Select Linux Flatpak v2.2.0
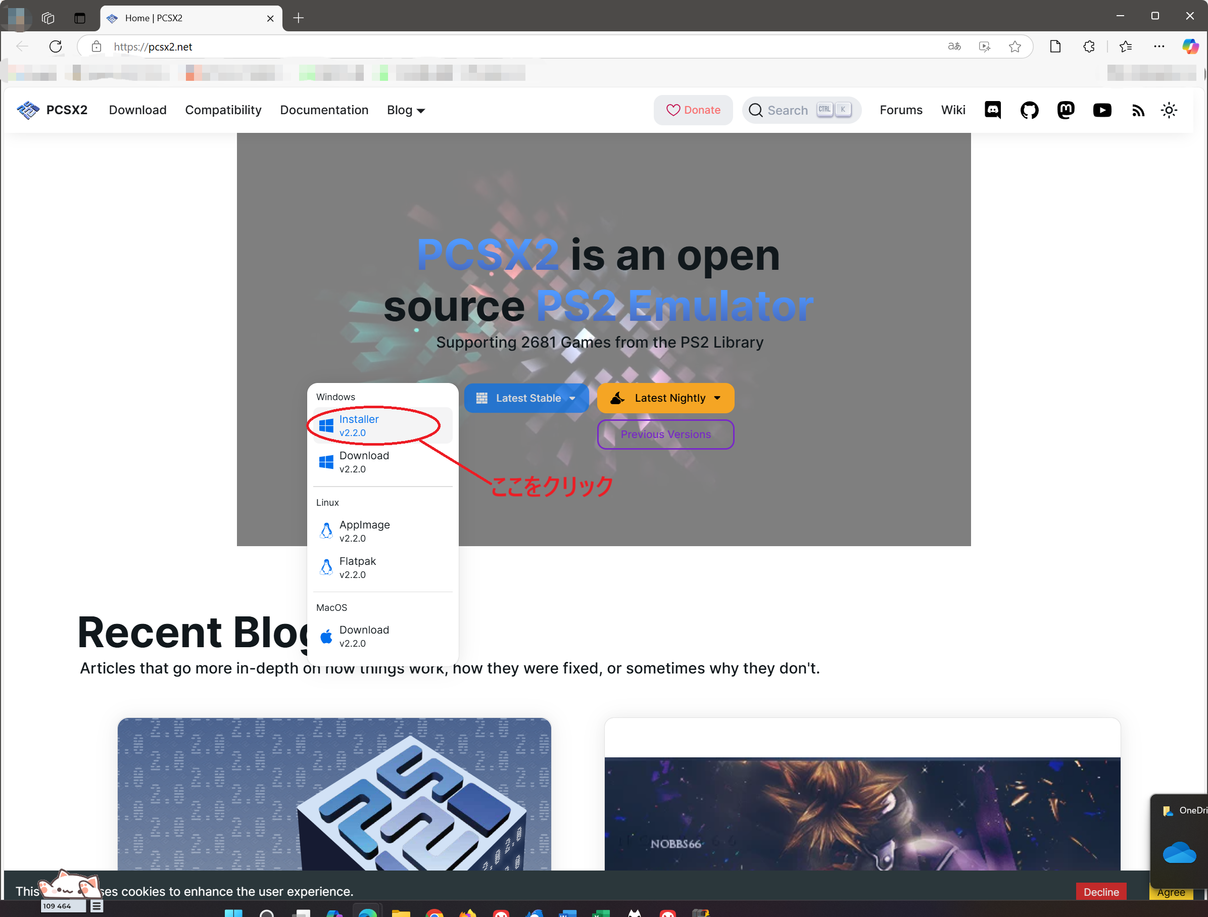 tap(382, 568)
